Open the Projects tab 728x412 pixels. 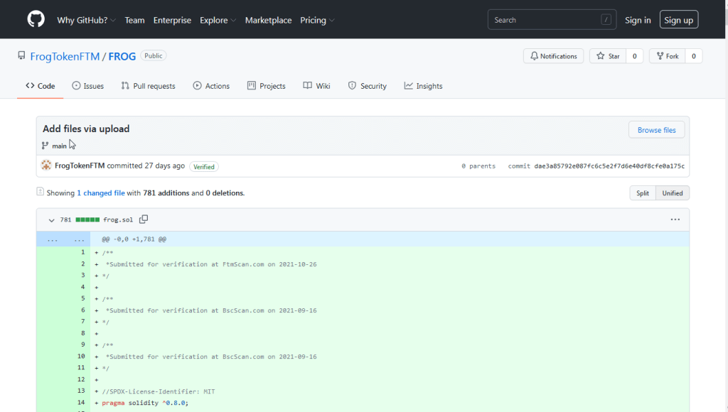tap(267, 86)
